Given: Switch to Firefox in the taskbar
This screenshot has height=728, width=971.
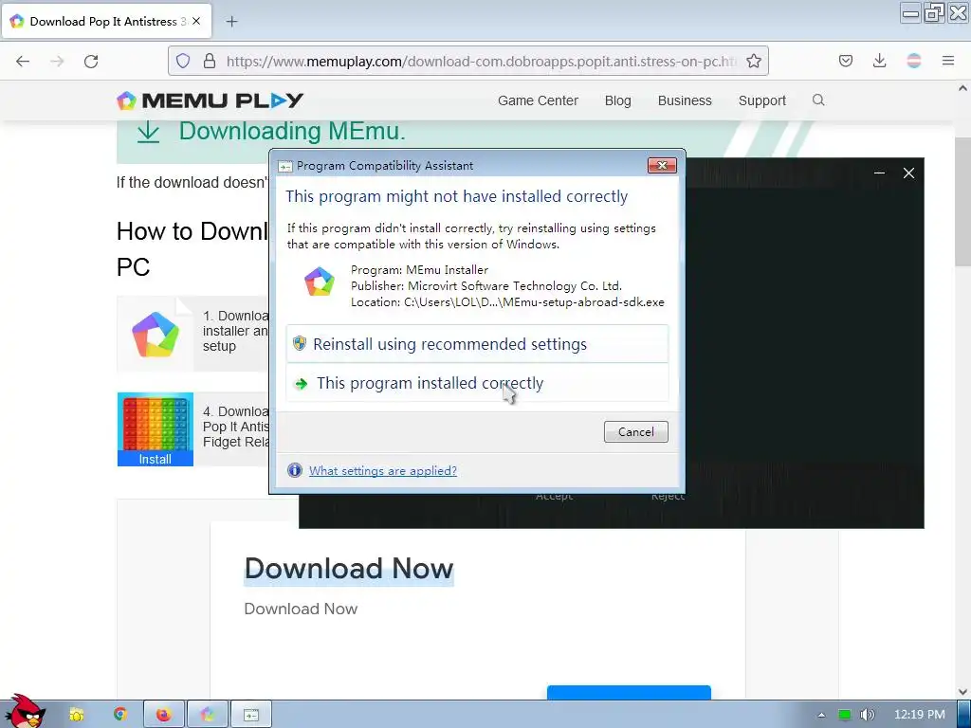Looking at the screenshot, I should 163,715.
